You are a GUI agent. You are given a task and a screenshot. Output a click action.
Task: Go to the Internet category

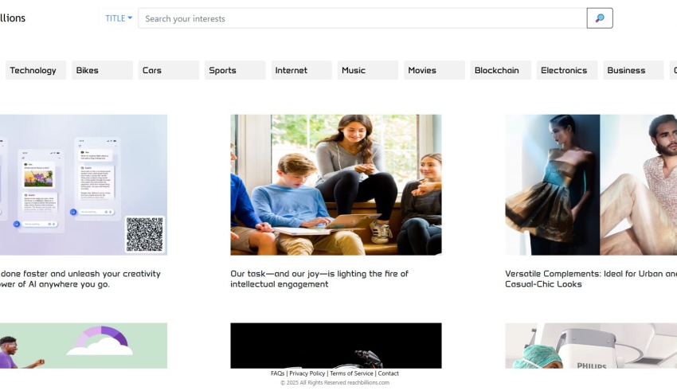pos(301,70)
